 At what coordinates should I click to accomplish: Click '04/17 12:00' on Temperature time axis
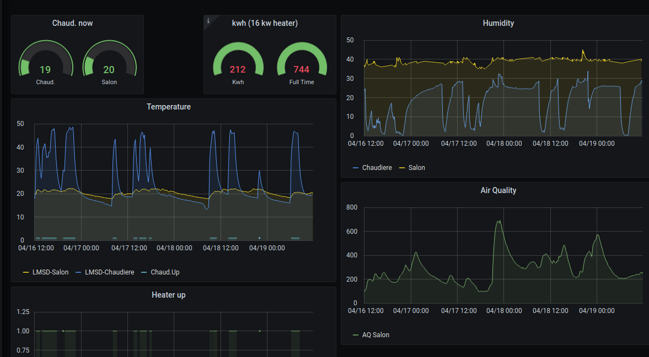[x=129, y=248]
